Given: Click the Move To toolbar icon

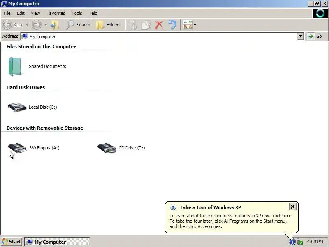Looking at the screenshot, I should pos(133,25).
